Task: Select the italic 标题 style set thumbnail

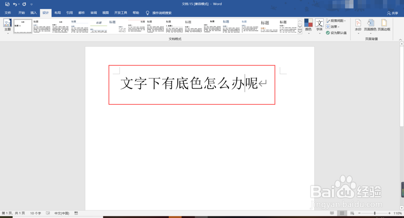Action: point(99,26)
